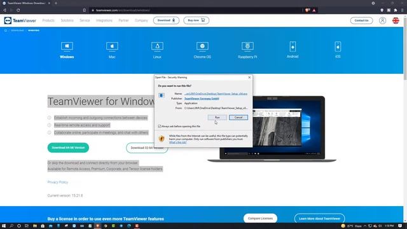Open browser extensions puzzle icon
The height and width of the screenshot is (229, 407).
[396, 10]
